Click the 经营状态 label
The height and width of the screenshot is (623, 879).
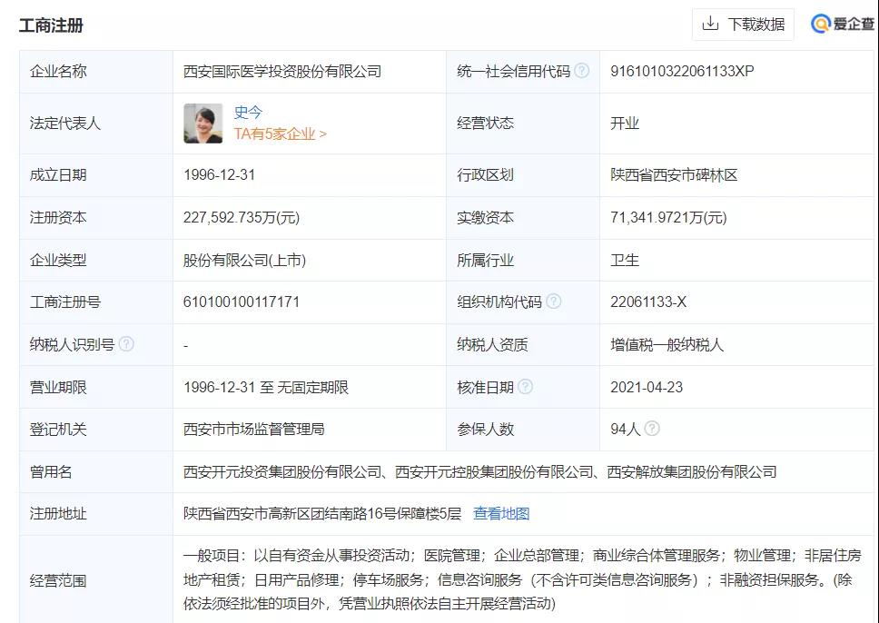point(486,124)
